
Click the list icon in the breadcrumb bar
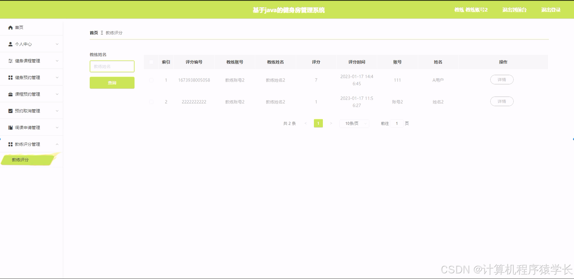coord(102,33)
